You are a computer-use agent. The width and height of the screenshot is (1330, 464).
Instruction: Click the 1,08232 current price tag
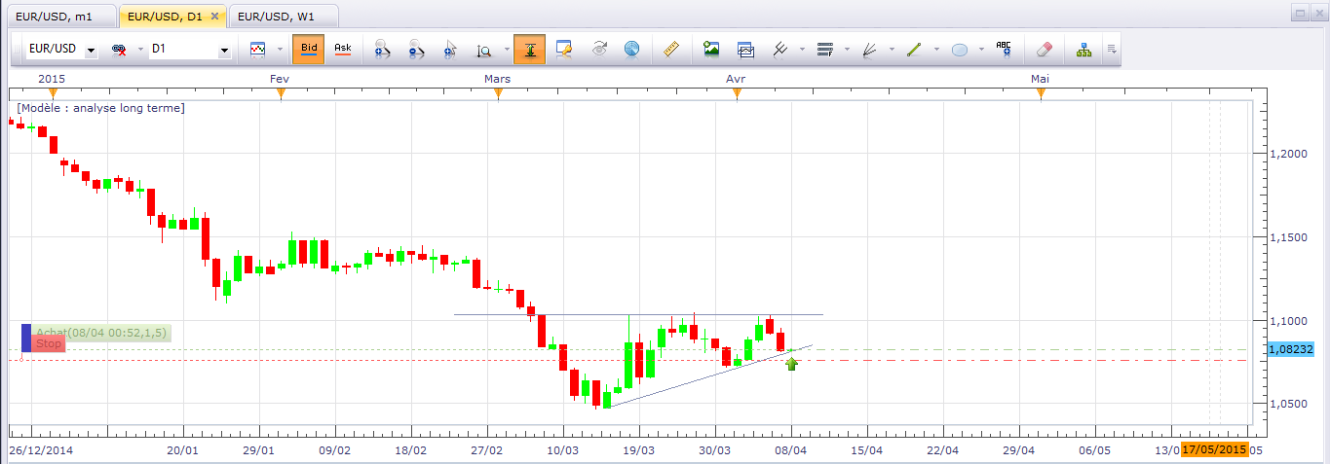(1290, 348)
